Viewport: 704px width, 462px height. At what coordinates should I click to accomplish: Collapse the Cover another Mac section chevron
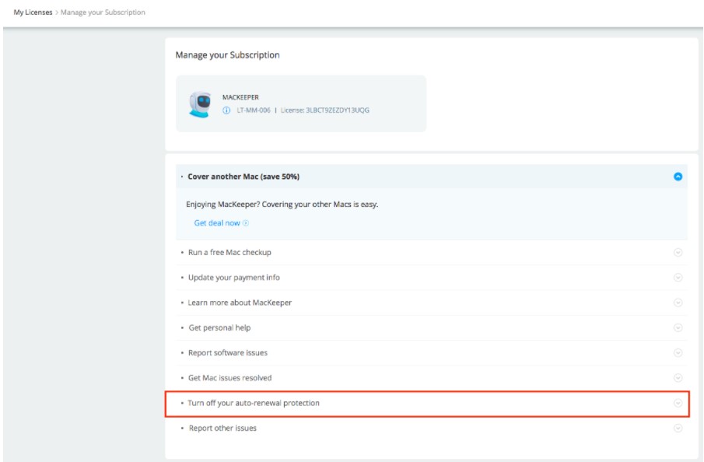678,177
